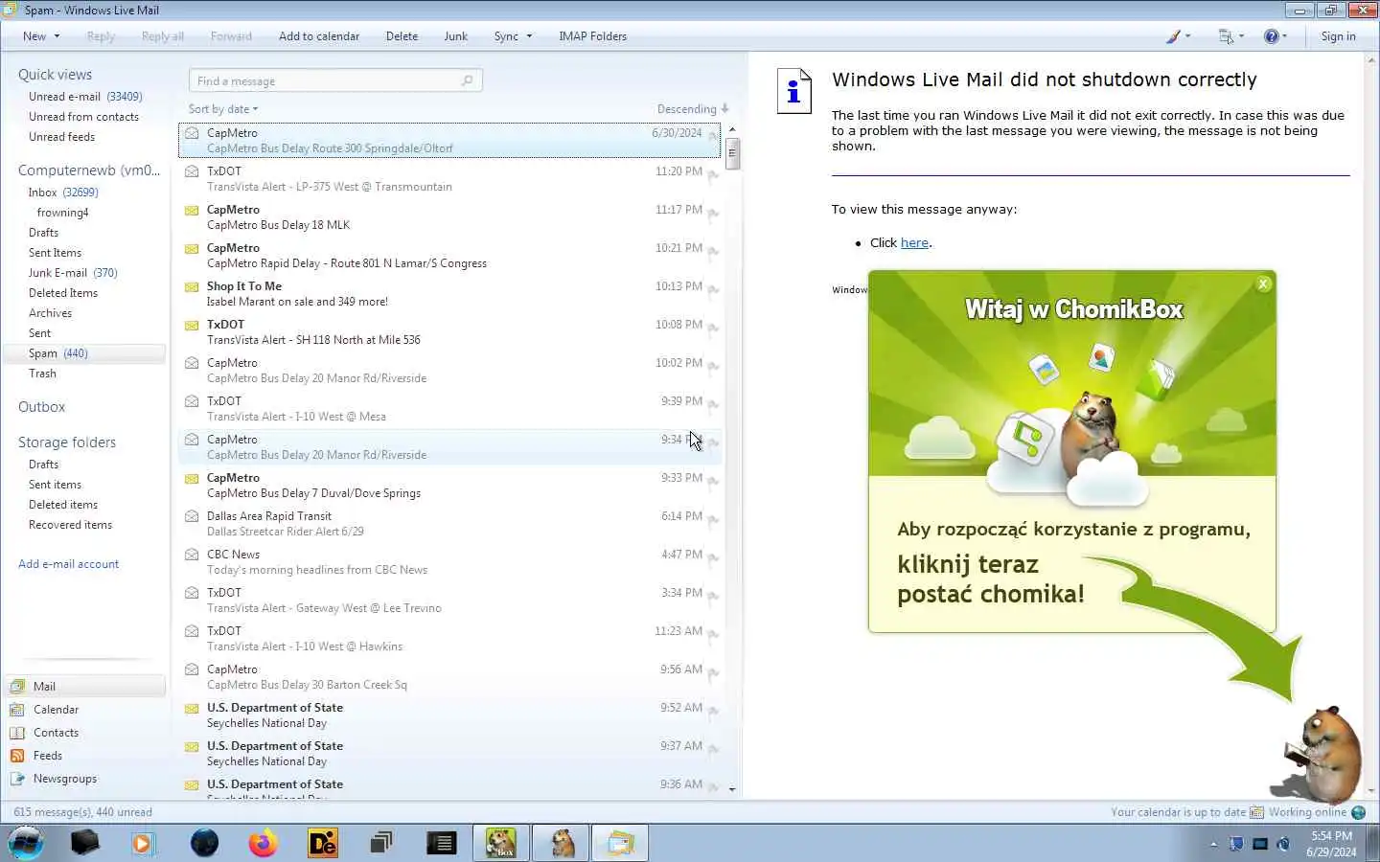
Task: Open the blue Help question mark icon
Action: 1272,36
